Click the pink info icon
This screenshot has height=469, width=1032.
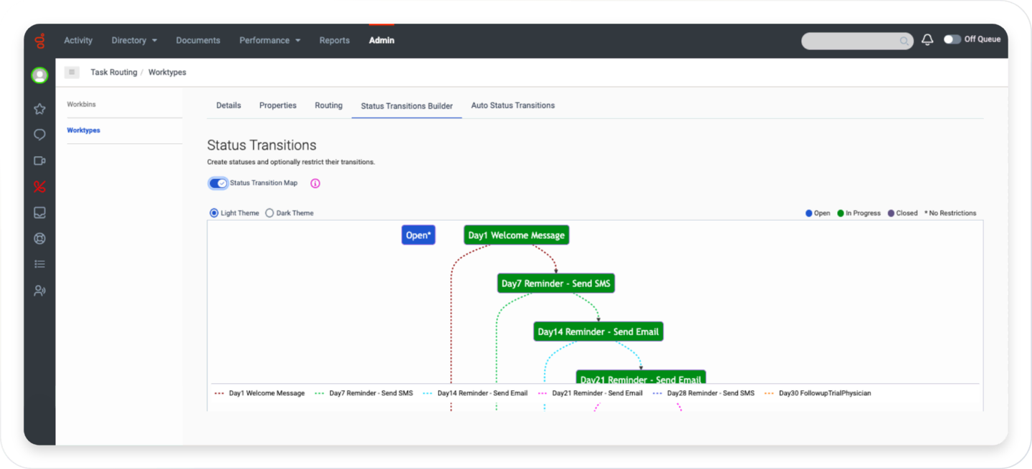[315, 183]
